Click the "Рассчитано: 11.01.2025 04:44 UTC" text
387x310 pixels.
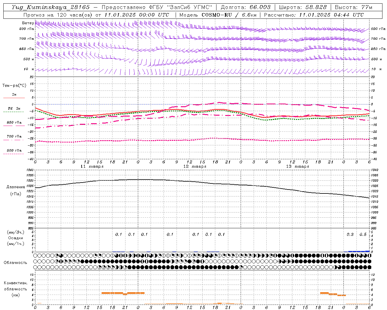[314, 15]
